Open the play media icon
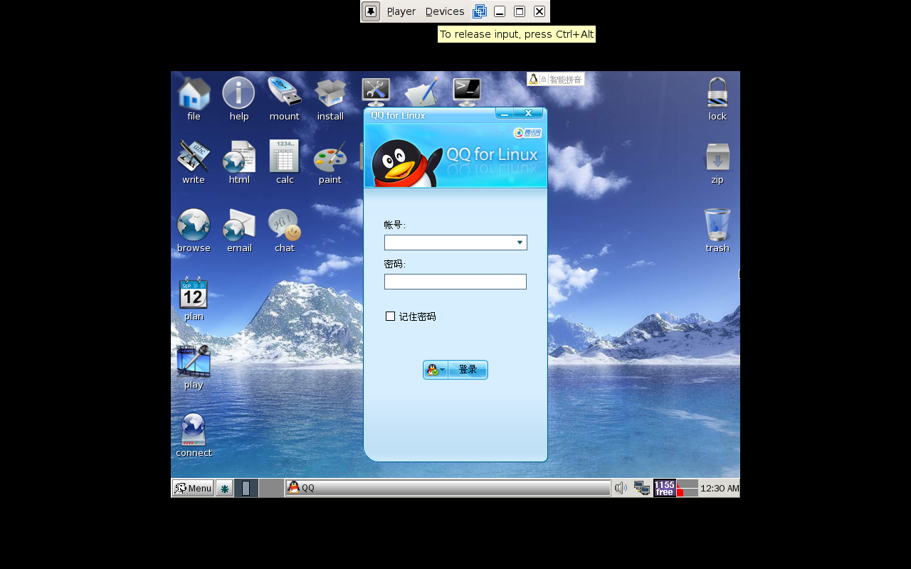The height and width of the screenshot is (569, 911). (x=194, y=361)
